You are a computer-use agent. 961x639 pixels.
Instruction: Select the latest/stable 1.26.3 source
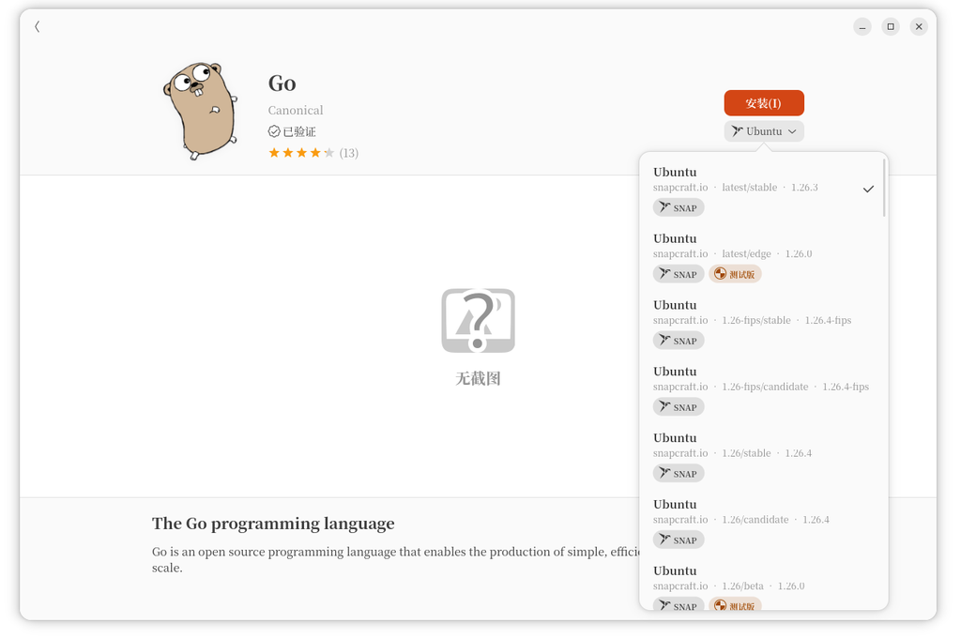(x=764, y=190)
